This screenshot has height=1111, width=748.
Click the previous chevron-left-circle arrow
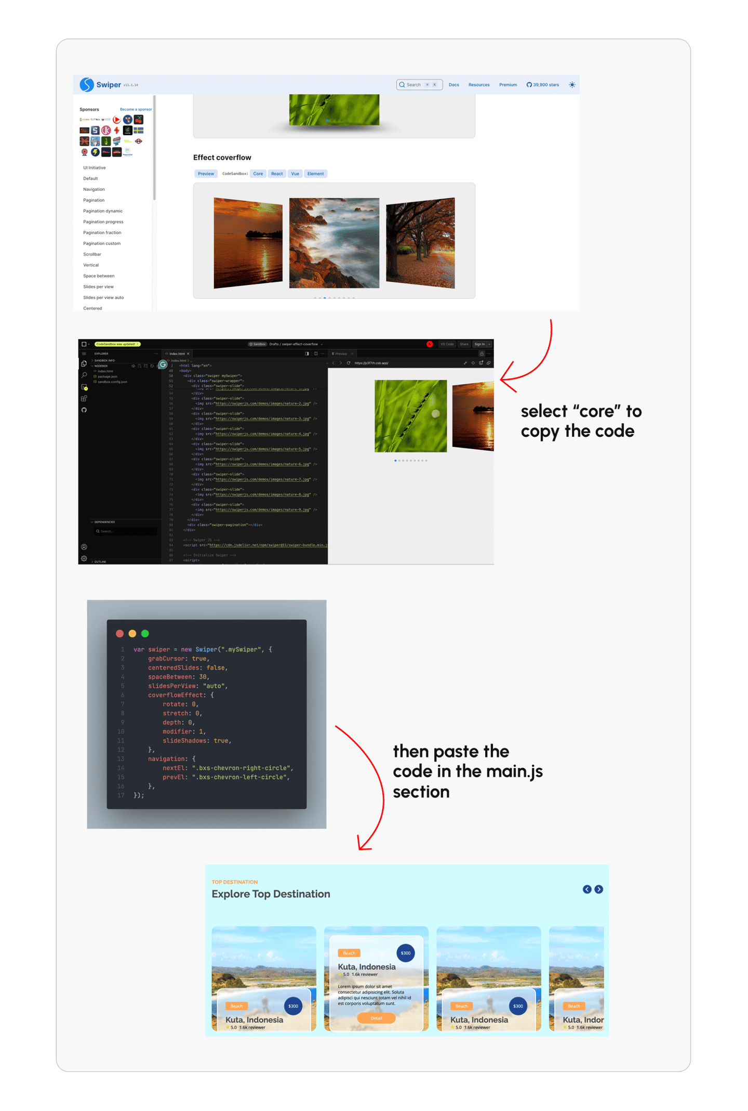click(x=587, y=890)
